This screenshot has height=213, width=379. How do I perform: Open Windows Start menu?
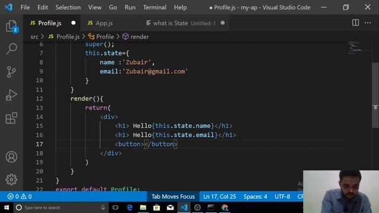click(x=7, y=208)
